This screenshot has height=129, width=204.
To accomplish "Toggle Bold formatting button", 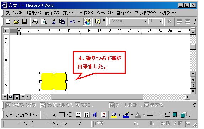I will [169, 21].
